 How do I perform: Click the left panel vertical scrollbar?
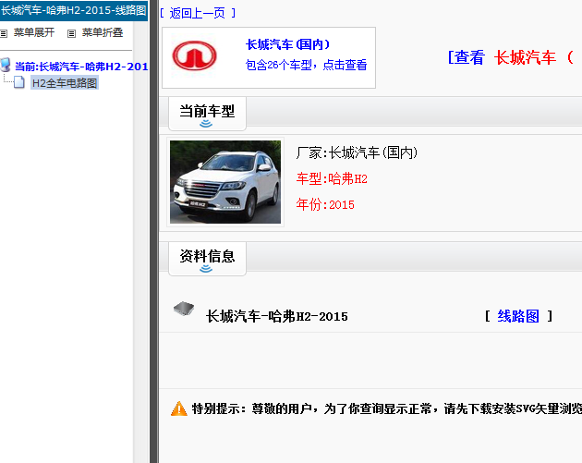coord(141,241)
